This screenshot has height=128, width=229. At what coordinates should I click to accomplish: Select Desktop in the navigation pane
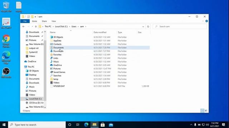(x=33, y=75)
